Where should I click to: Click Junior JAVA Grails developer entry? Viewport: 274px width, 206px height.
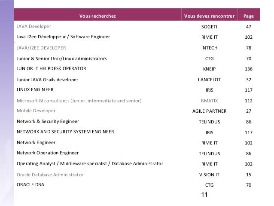(x=47, y=80)
